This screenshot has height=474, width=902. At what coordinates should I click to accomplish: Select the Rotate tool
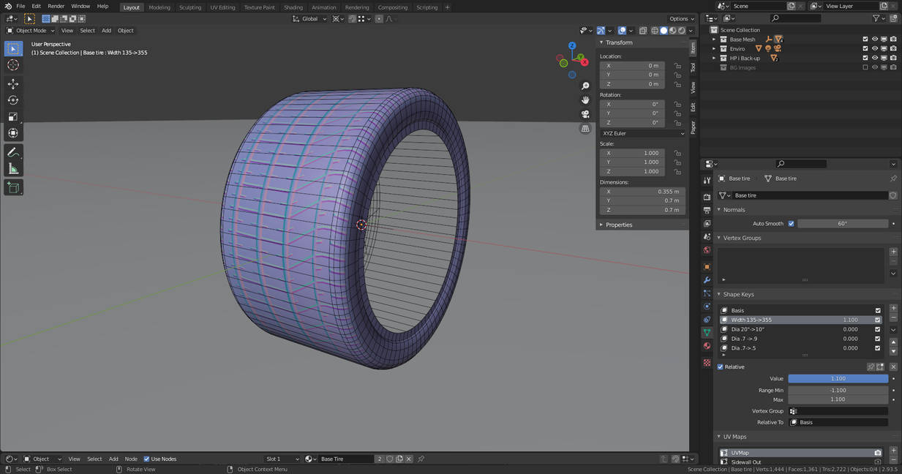[13, 100]
